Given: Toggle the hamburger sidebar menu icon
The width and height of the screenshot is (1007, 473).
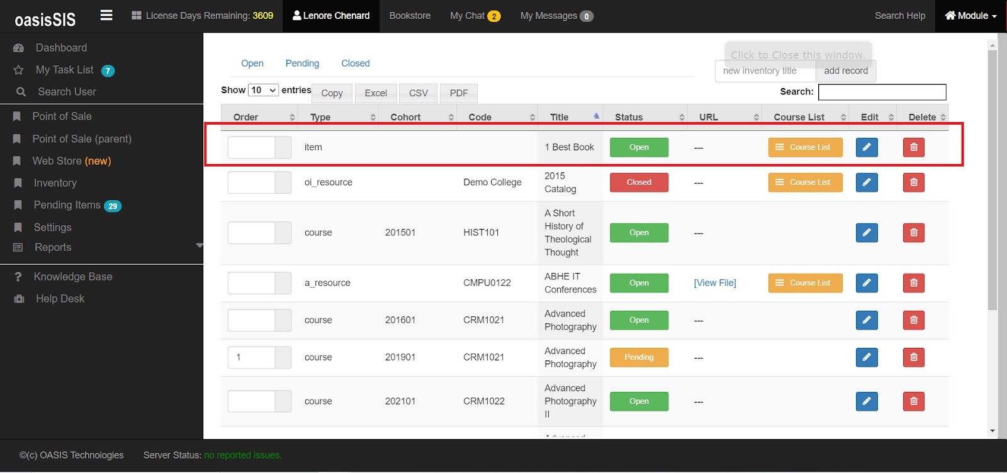Looking at the screenshot, I should [x=106, y=15].
